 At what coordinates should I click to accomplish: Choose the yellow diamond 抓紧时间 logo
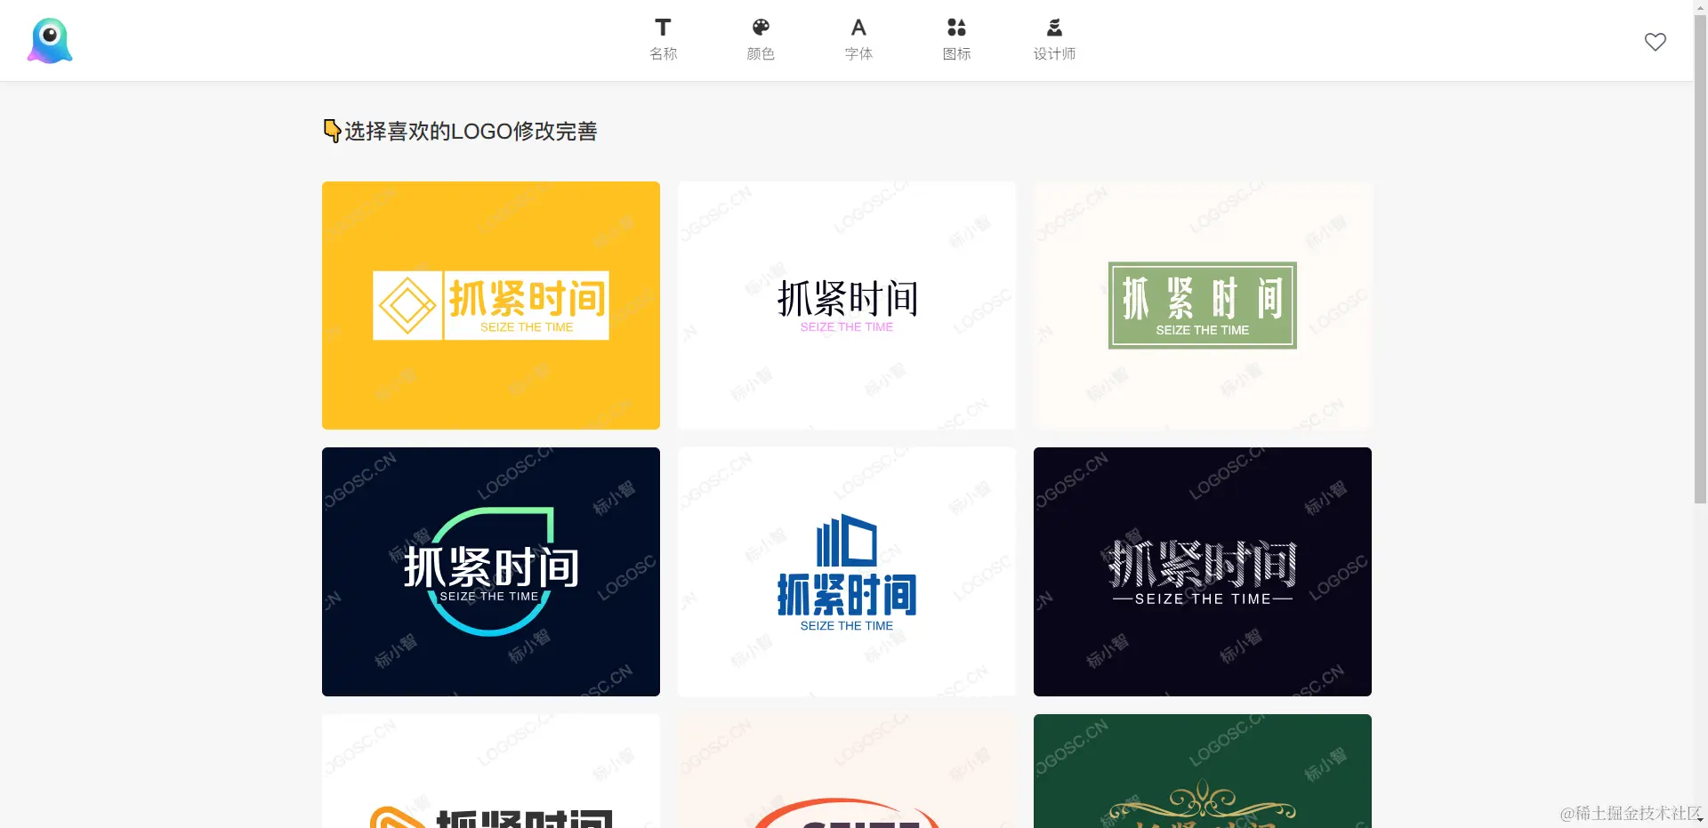point(491,305)
